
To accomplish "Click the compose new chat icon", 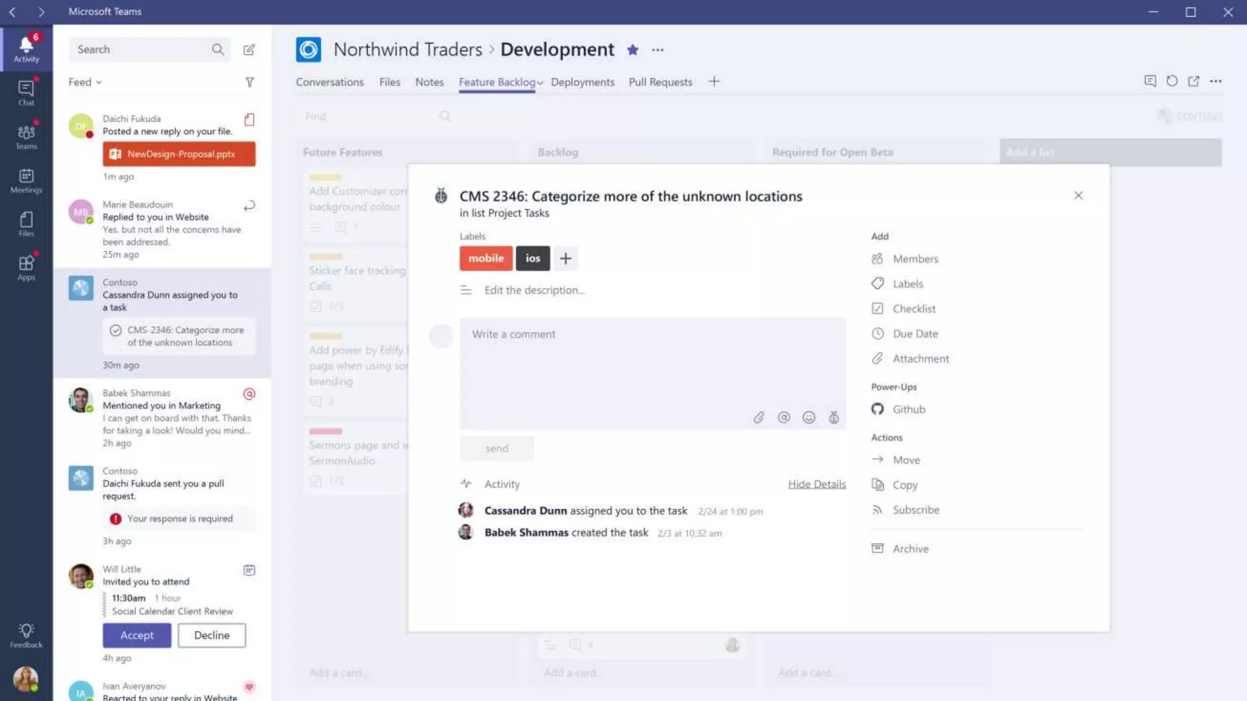I will coord(249,50).
